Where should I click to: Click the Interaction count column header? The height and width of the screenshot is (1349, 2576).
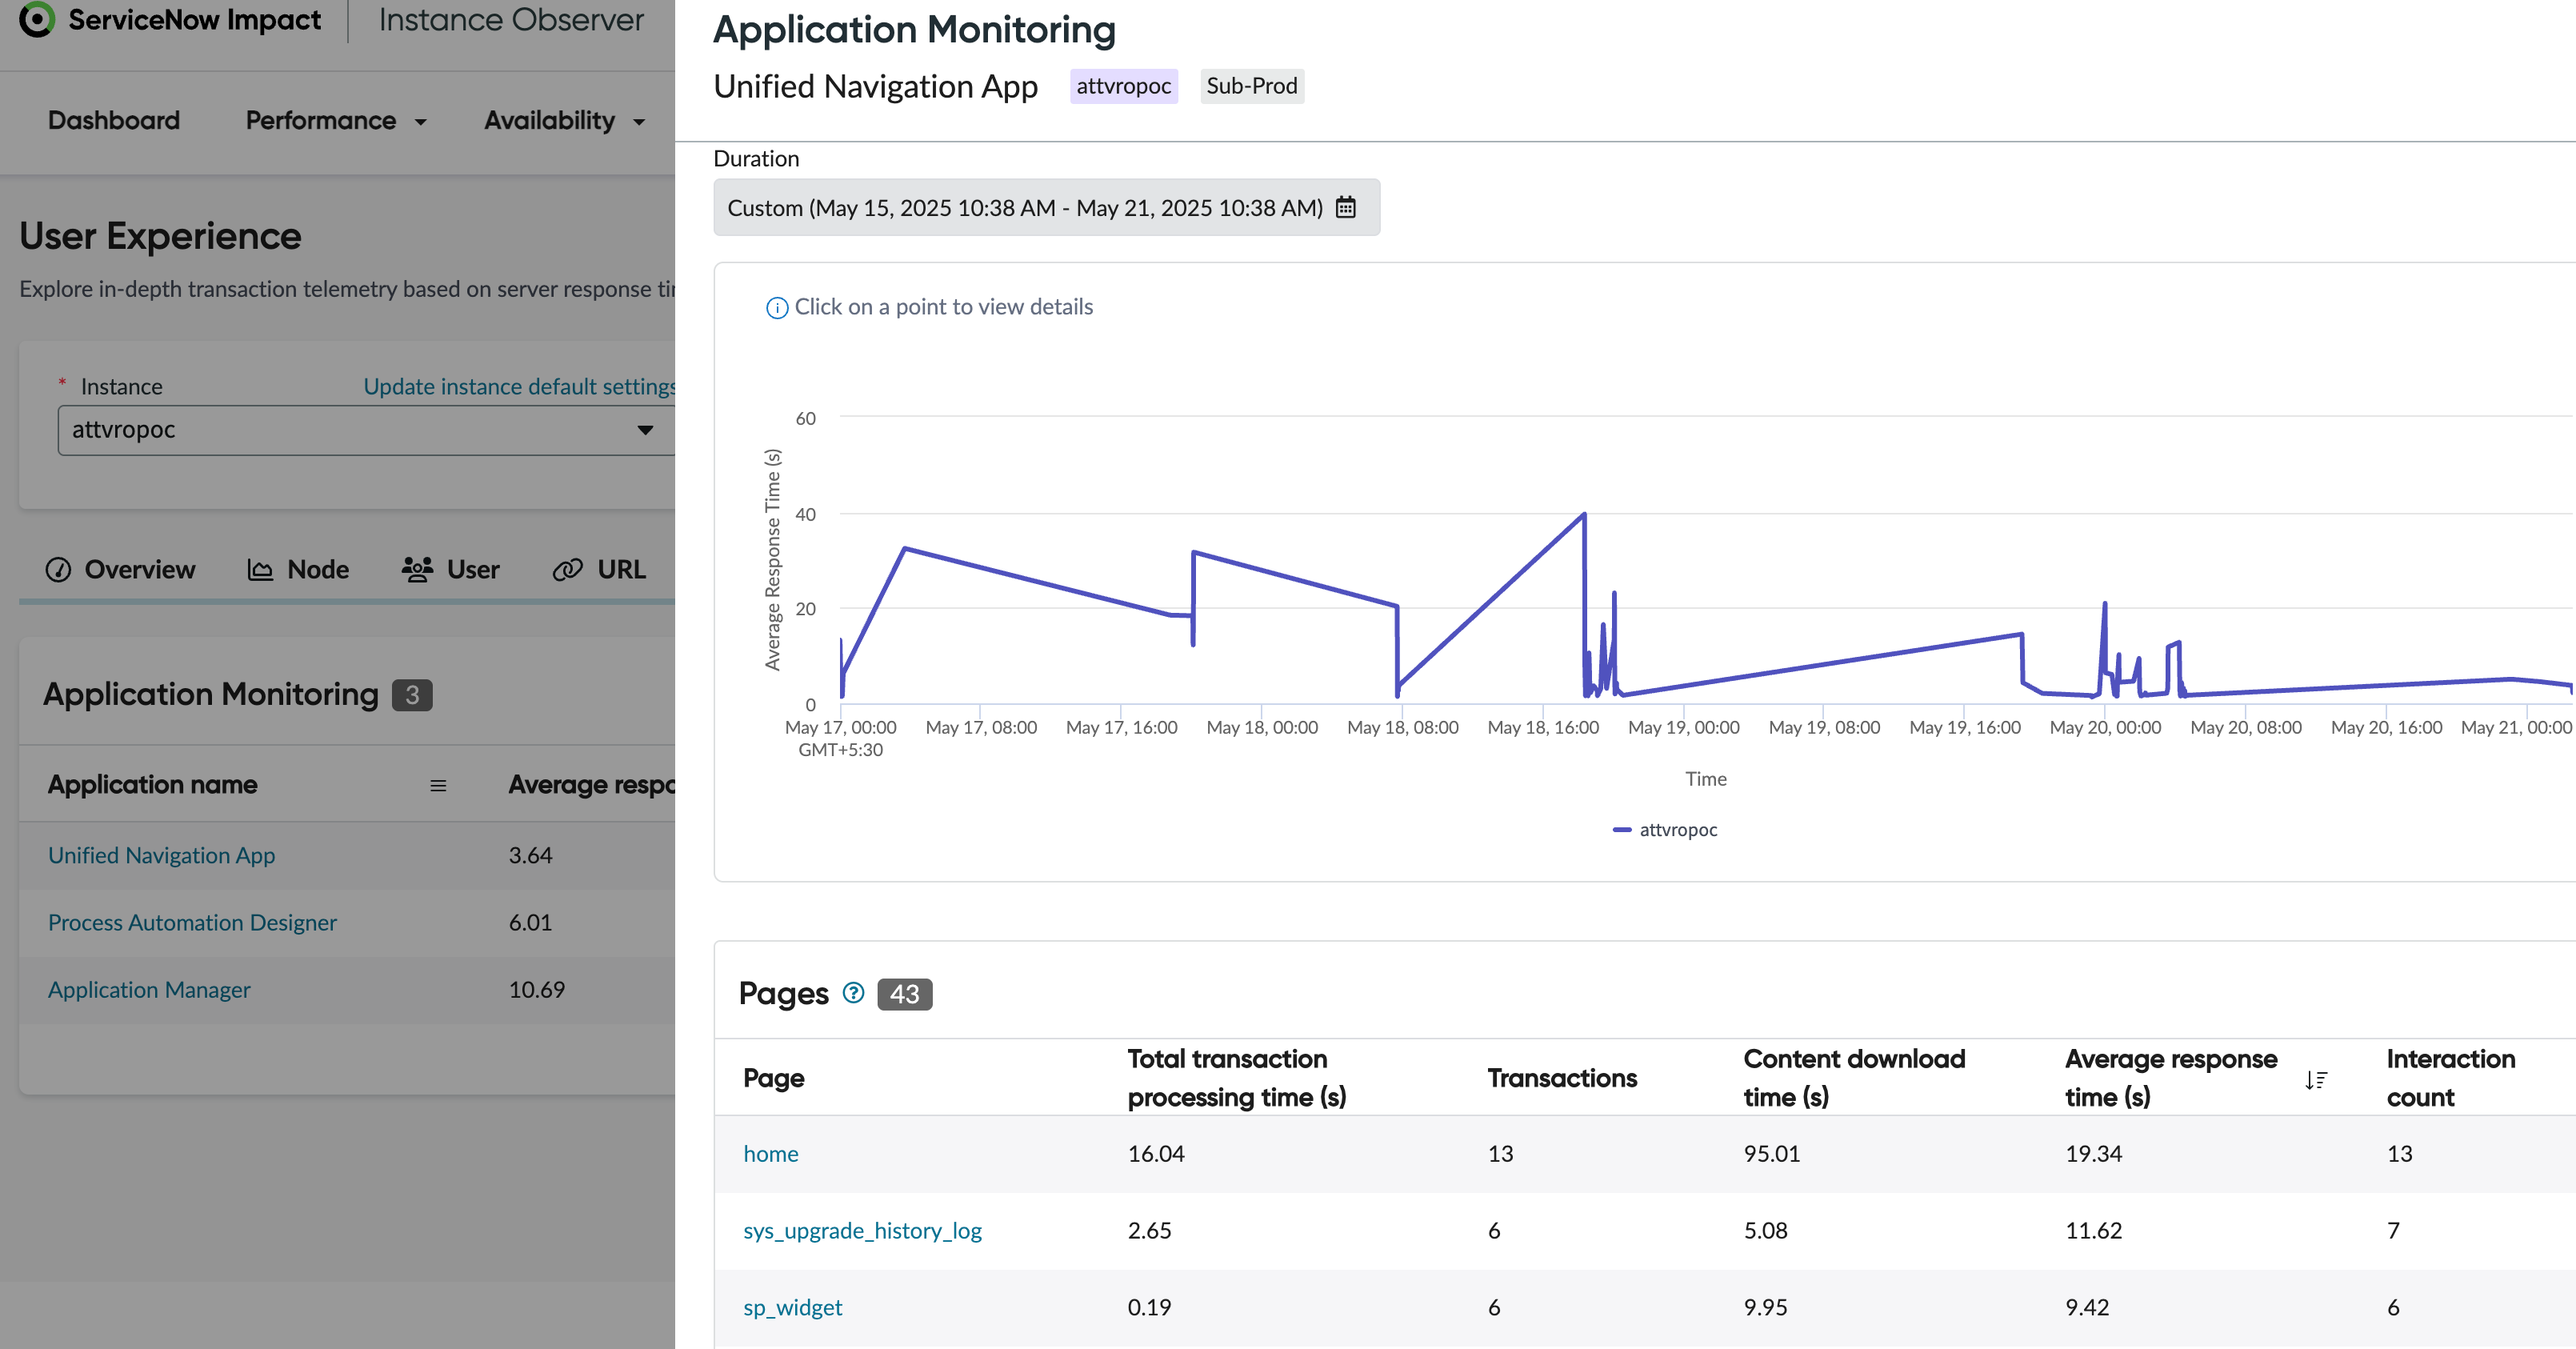point(2450,1078)
